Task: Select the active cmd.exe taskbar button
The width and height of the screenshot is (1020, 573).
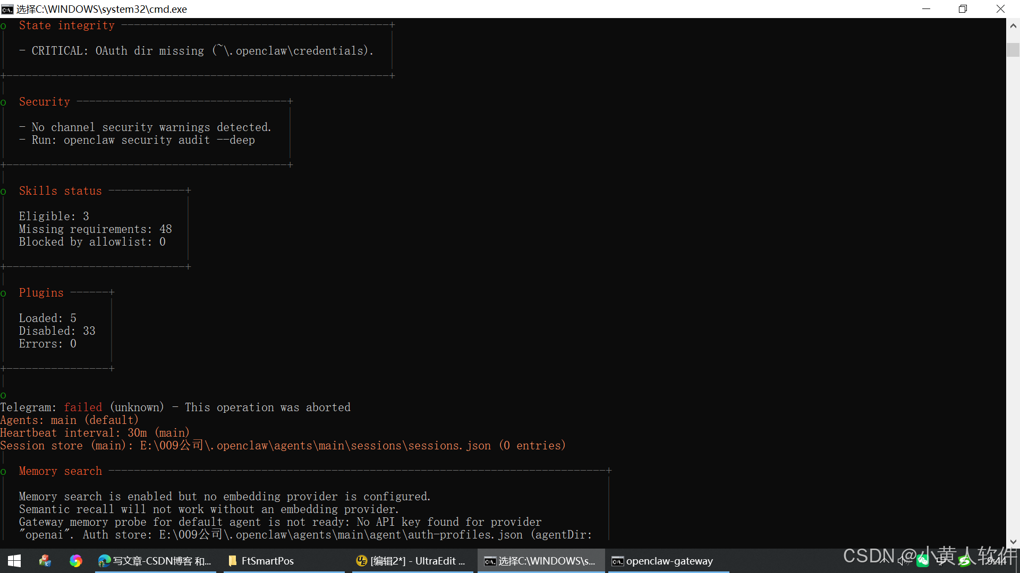Action: click(x=540, y=561)
